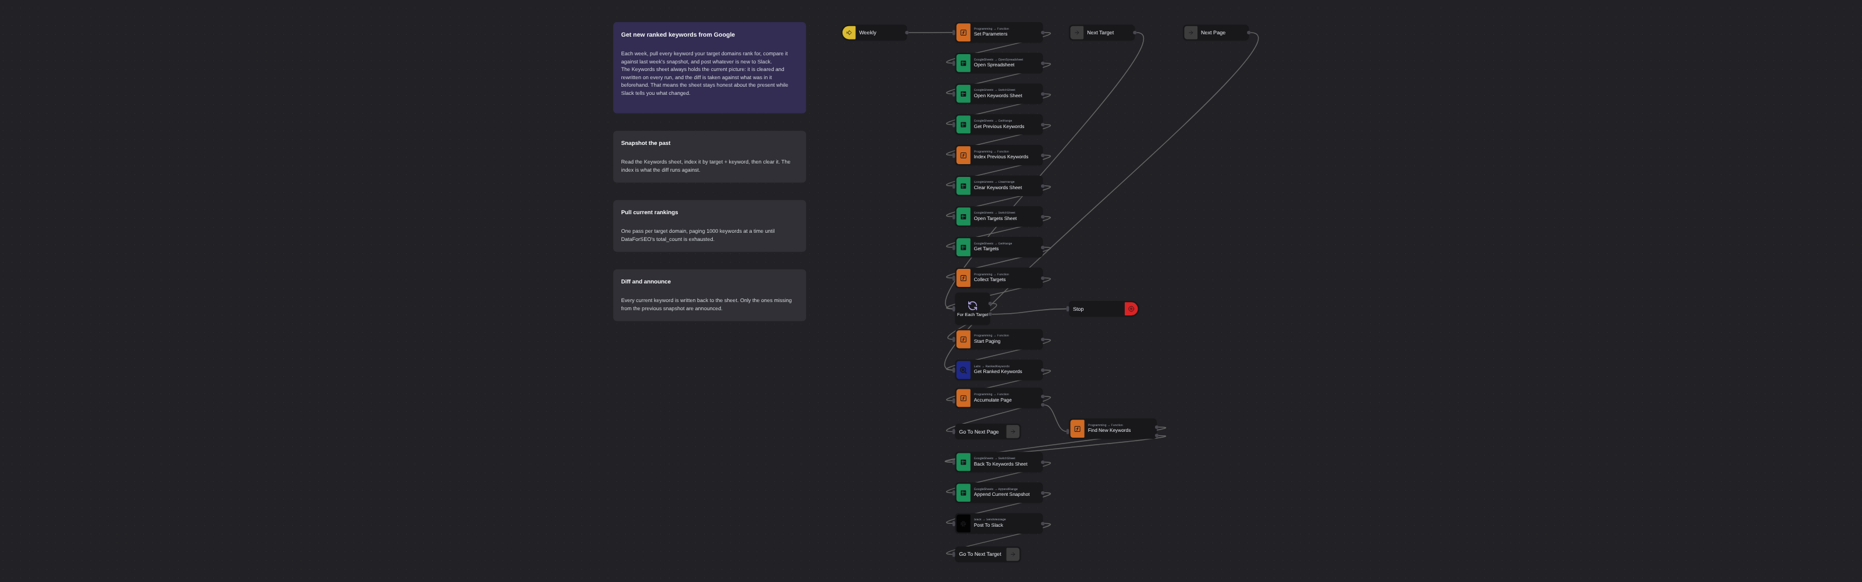Screen dimensions: 1862x582
Task: Click the Open Targets Sheet icon
Action: tap(964, 217)
